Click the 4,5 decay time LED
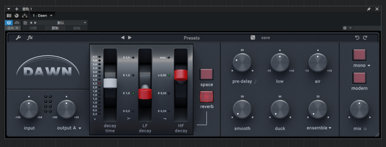386x147 pixels. click(x=100, y=57)
